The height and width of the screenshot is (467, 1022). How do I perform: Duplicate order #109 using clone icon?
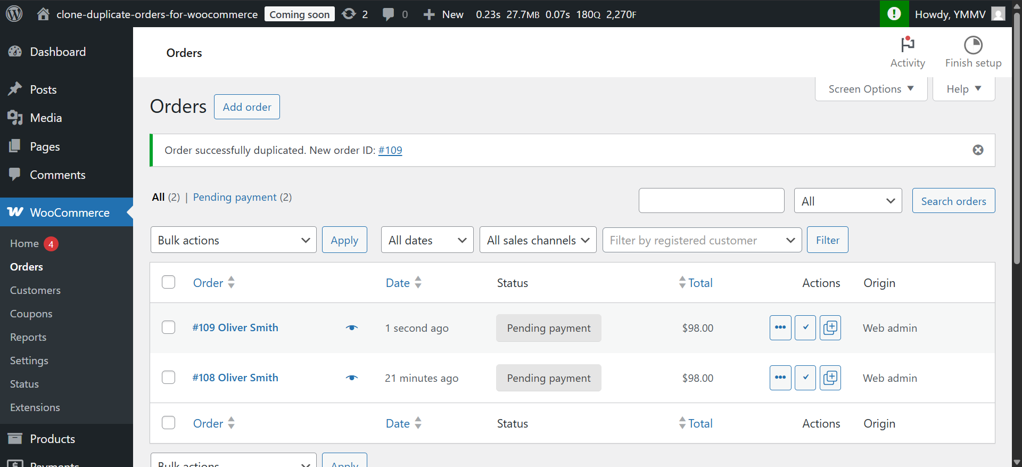pyautogui.click(x=830, y=327)
